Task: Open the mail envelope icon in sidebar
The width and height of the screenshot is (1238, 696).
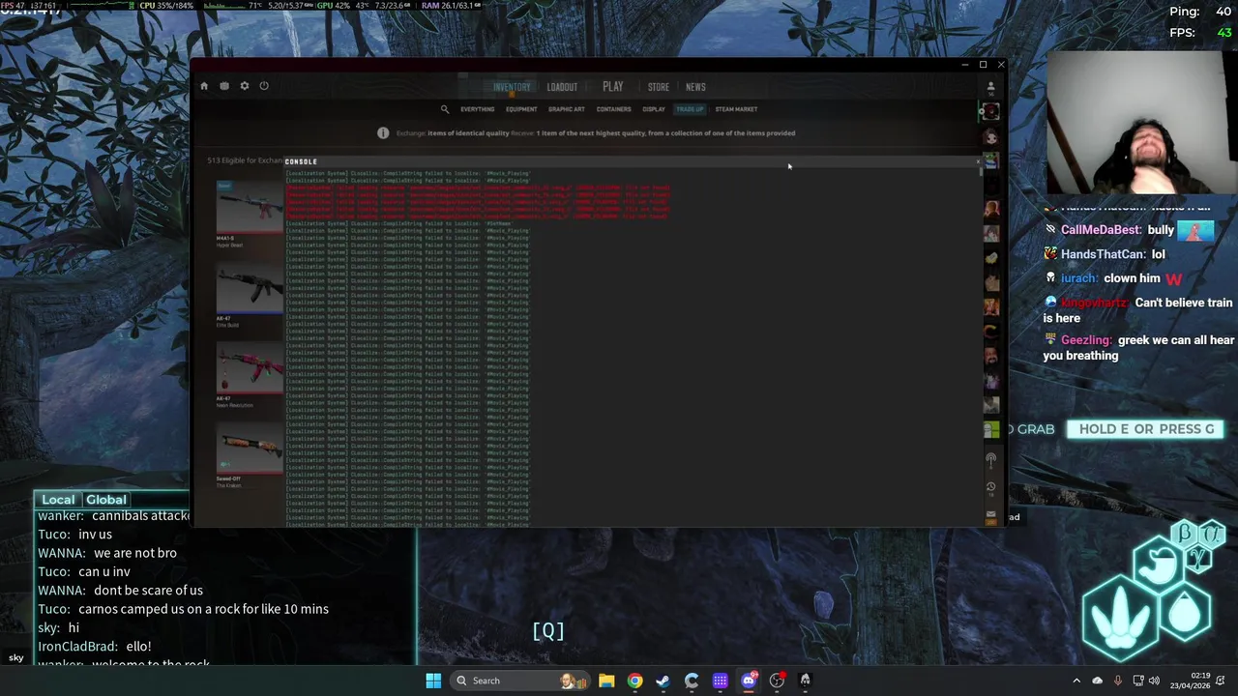Action: 990,515
